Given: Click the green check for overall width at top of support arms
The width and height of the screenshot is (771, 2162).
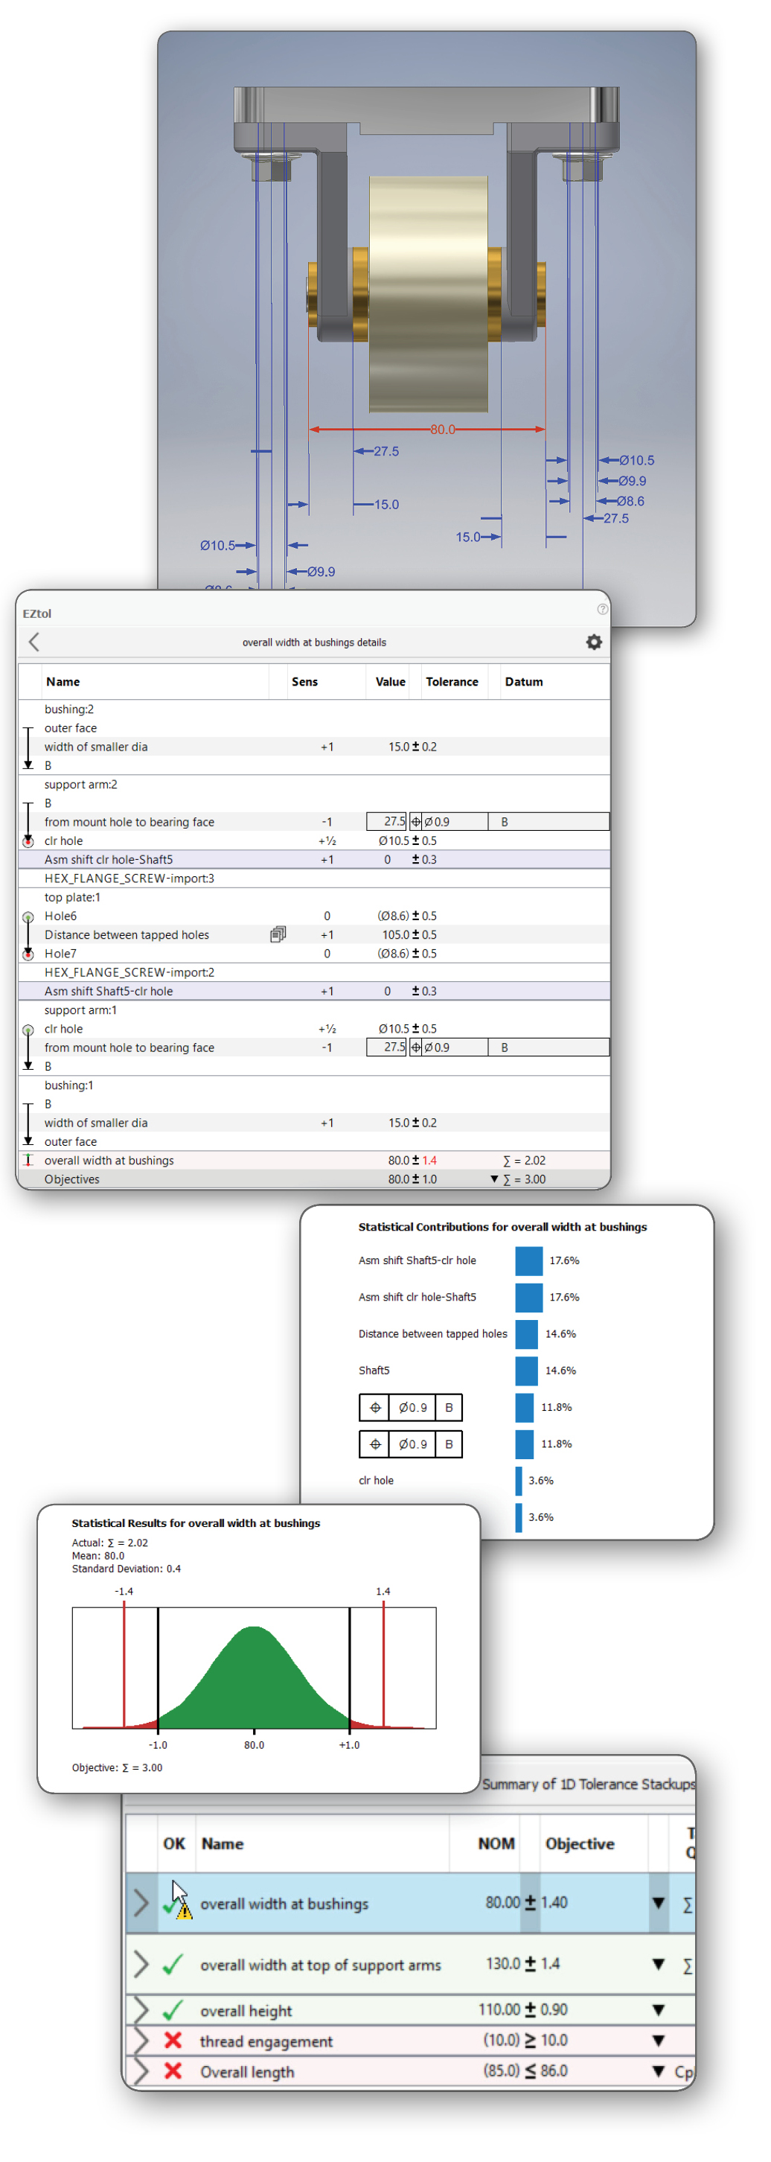Looking at the screenshot, I should pos(173,1964).
